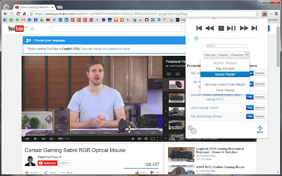Click the red Subscribe button

pyautogui.click(x=48, y=163)
